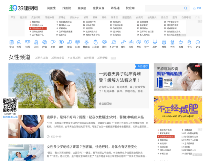Open the 女性多少岁绝经才正常 article title

pos(92,147)
